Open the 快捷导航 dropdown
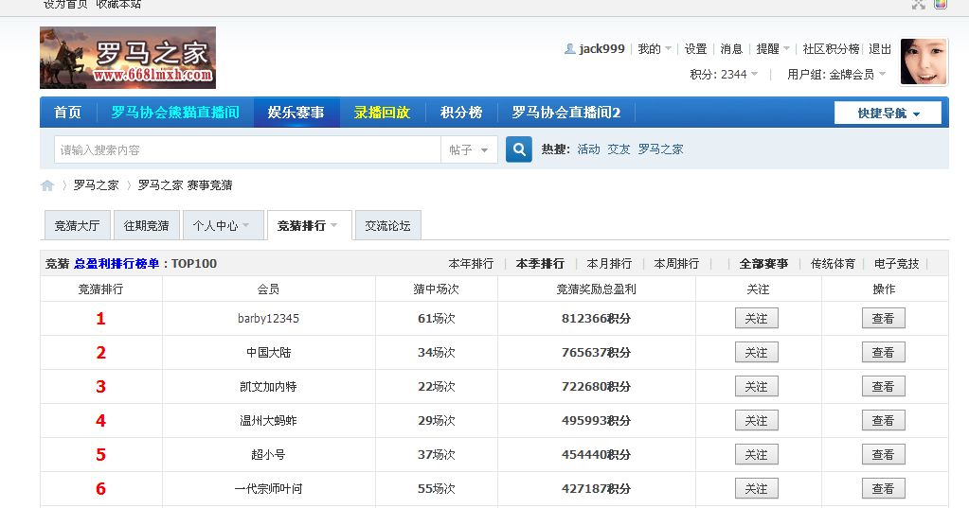The height and width of the screenshot is (508, 969). (888, 114)
